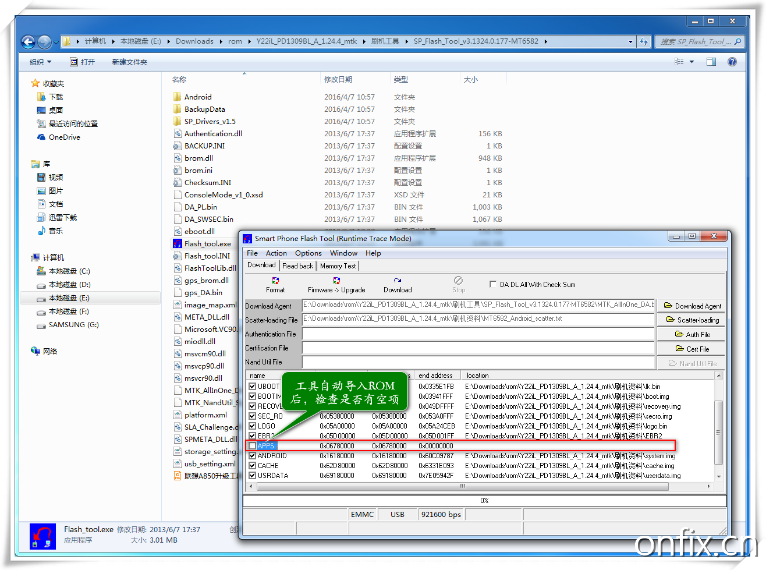This screenshot has height=570, width=766.
Task: Switch to the Read back tab
Action: tap(297, 266)
